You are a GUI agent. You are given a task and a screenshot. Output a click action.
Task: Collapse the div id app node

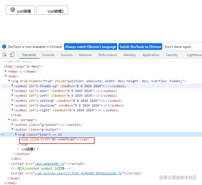(9, 119)
